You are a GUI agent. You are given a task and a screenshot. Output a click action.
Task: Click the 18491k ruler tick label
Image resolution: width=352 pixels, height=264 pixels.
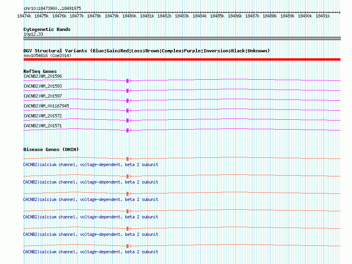[x=323, y=16]
